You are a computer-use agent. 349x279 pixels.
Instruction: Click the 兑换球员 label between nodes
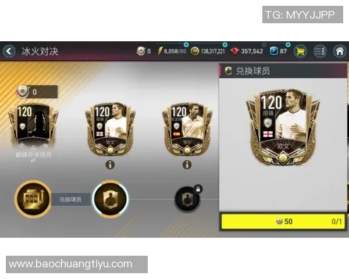70,199
